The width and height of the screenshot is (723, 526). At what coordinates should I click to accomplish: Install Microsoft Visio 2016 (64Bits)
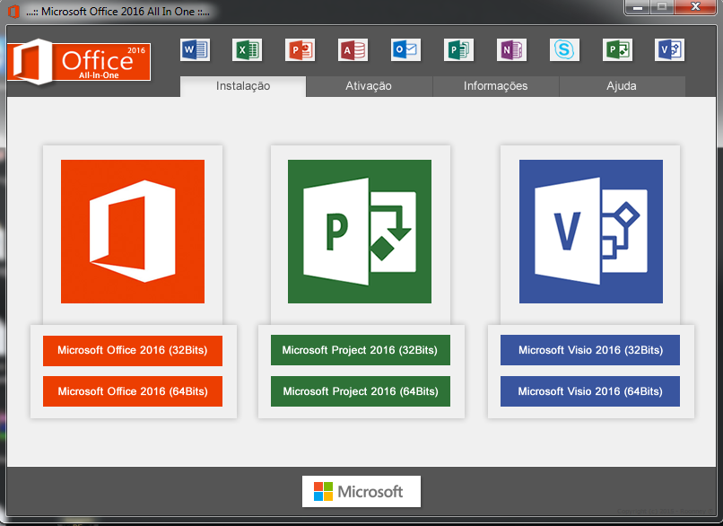(x=590, y=391)
